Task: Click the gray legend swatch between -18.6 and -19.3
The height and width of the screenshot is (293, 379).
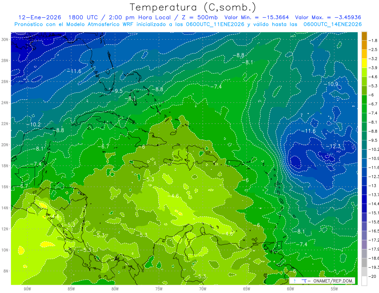Action: click(x=364, y=263)
